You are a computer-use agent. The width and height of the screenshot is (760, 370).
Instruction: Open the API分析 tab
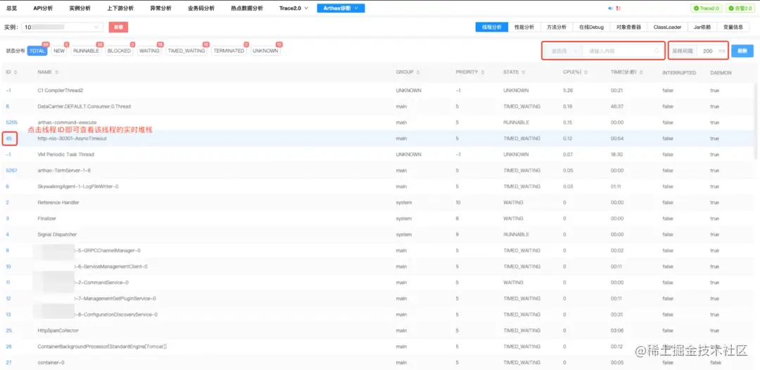click(43, 8)
